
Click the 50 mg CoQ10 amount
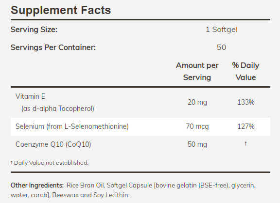point(197,144)
